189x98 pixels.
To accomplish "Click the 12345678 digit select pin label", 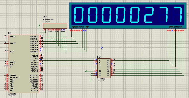I will [175, 27].
